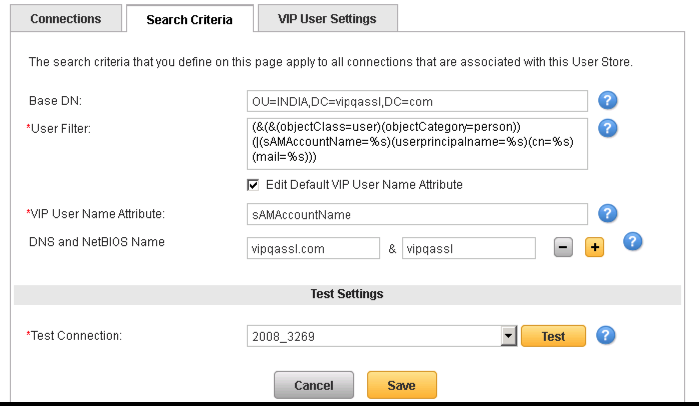Click the NetBIOS name field vipqassl
This screenshot has width=699, height=406.
[468, 249]
